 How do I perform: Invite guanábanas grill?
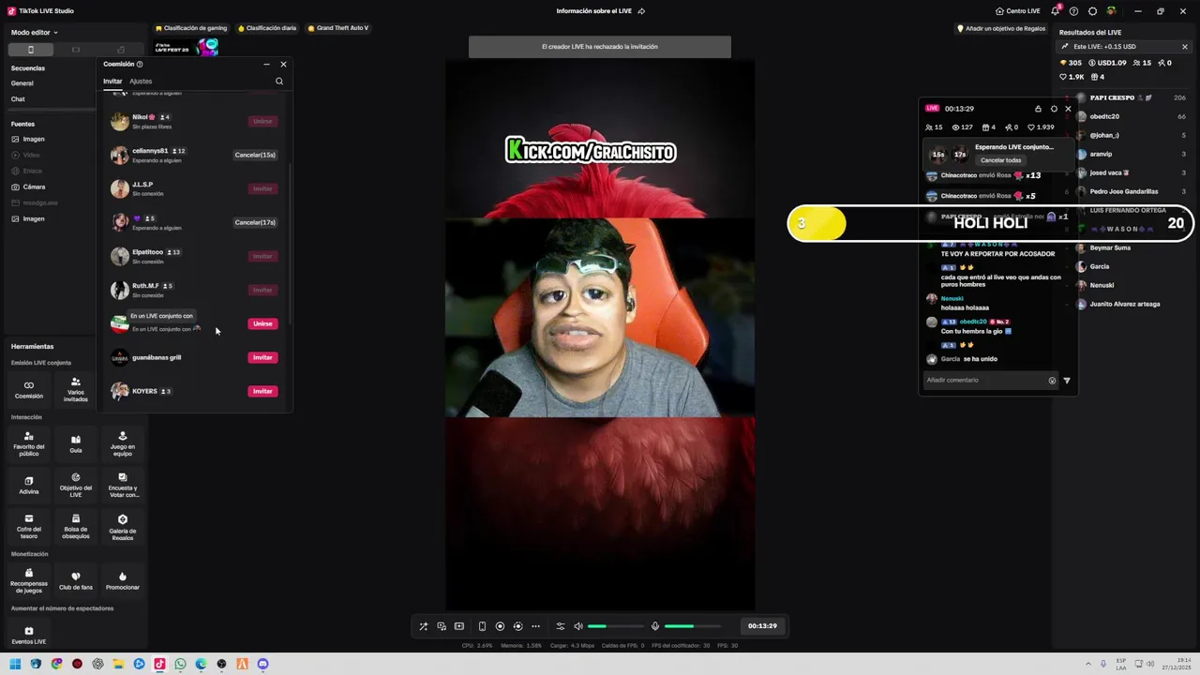coord(262,357)
